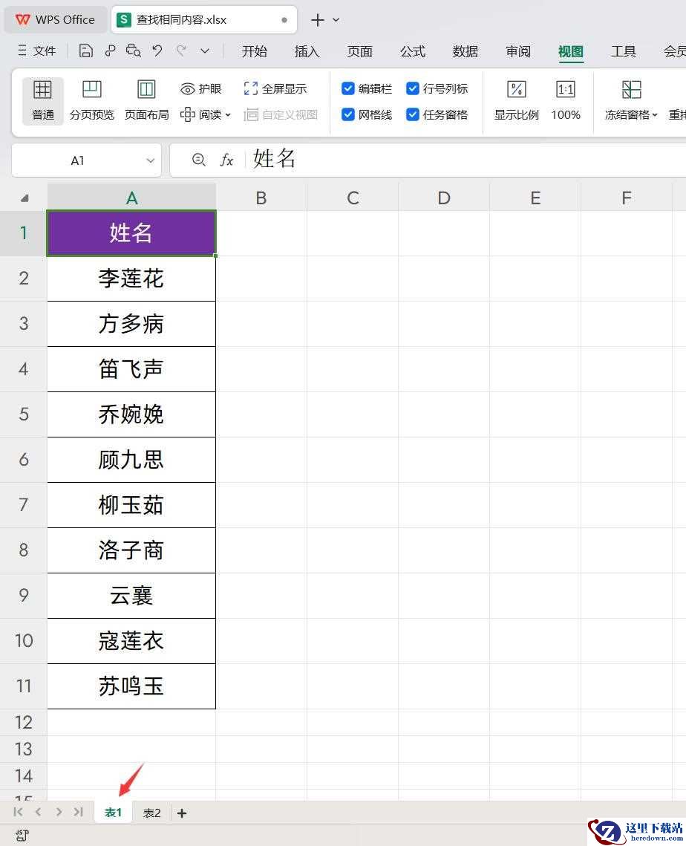Open the 数据 ribbon tab
686x846 pixels.
point(465,51)
